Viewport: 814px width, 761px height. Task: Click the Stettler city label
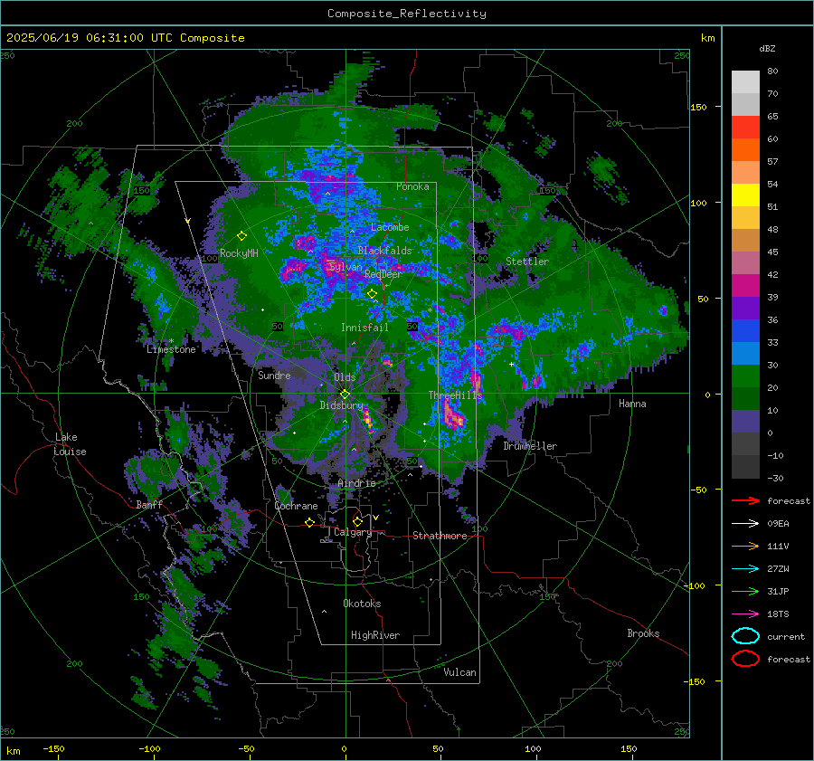[527, 262]
